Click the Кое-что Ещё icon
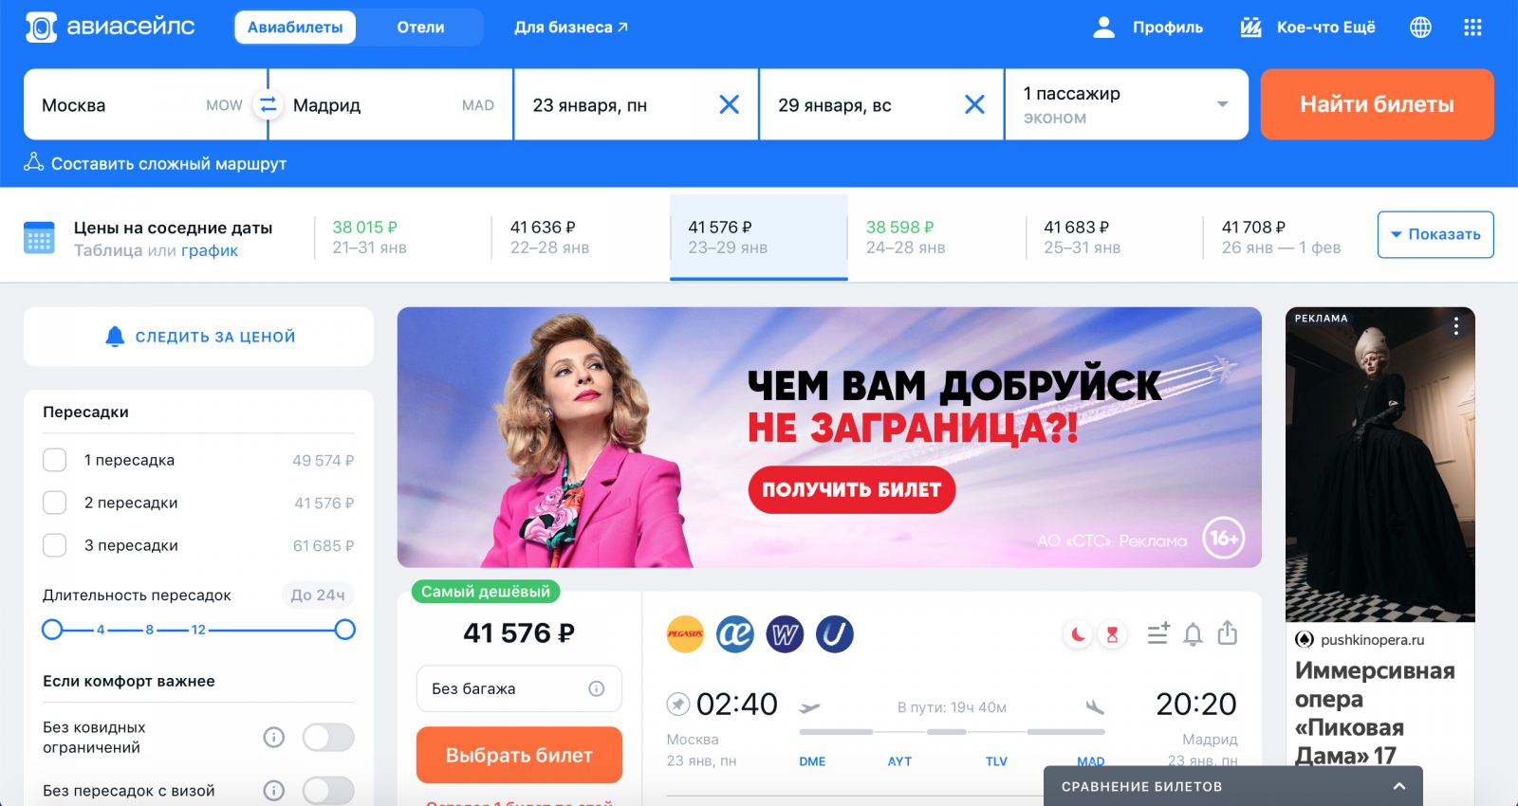The height and width of the screenshot is (806, 1518). click(1251, 27)
